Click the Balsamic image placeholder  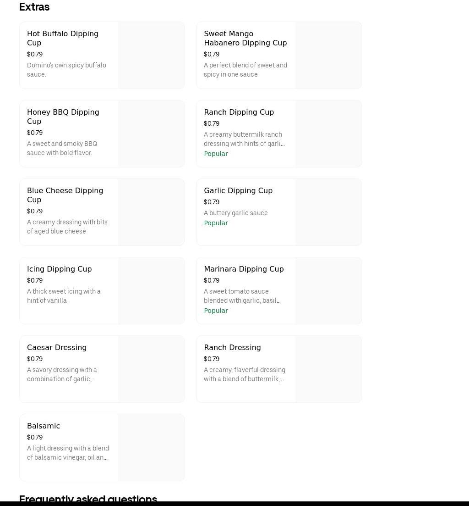pos(151,448)
